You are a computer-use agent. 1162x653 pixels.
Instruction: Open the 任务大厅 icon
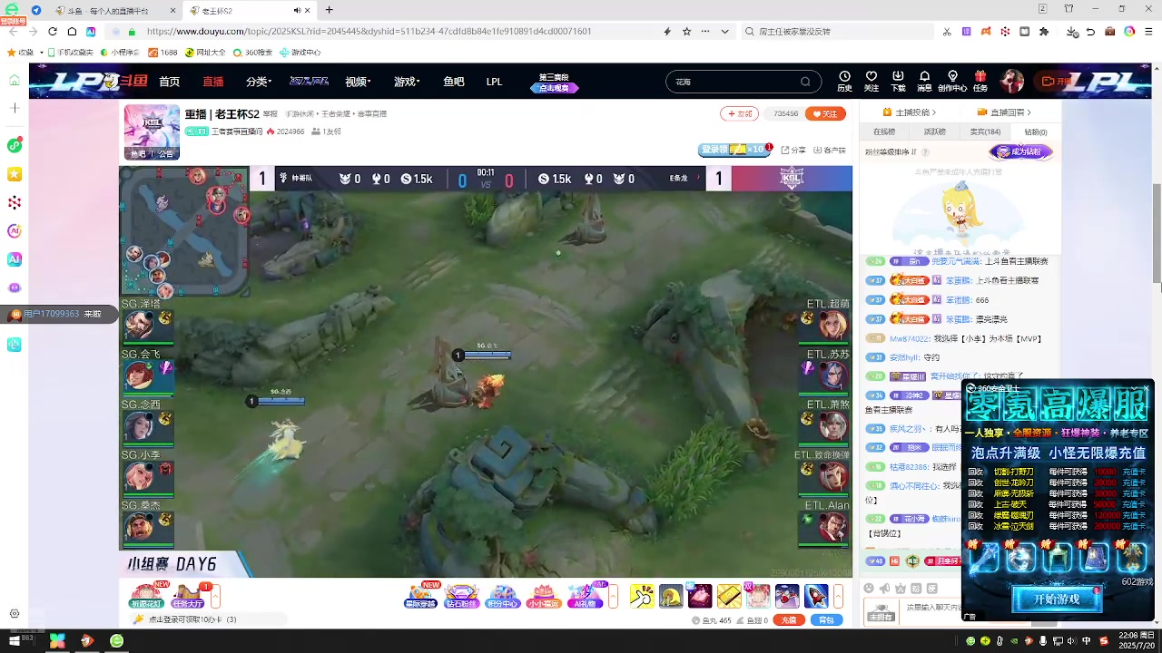click(x=188, y=595)
